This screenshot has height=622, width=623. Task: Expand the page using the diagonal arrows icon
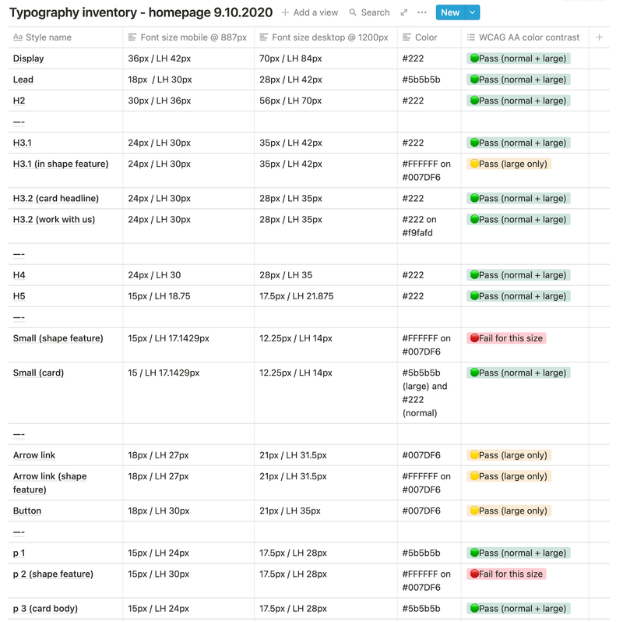point(403,12)
